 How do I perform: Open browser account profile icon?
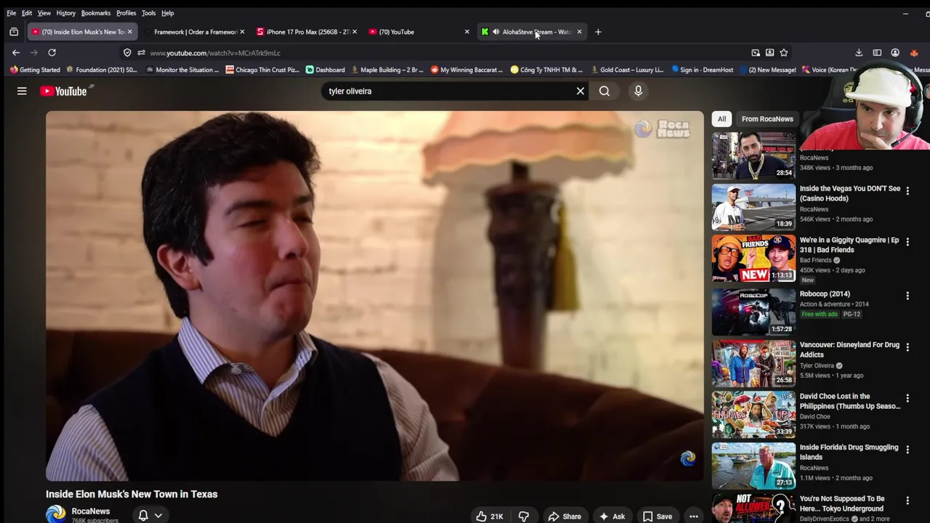coord(895,52)
